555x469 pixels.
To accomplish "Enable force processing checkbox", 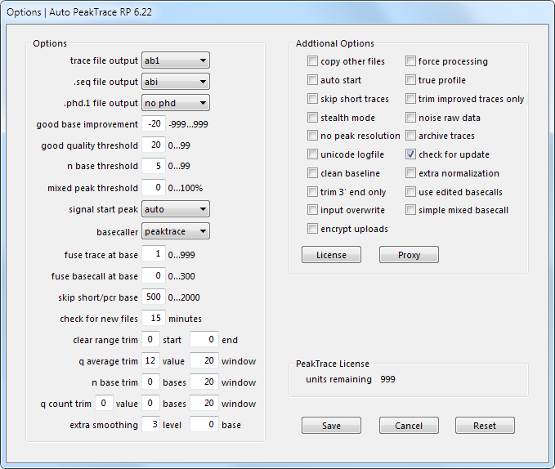I will click(410, 60).
